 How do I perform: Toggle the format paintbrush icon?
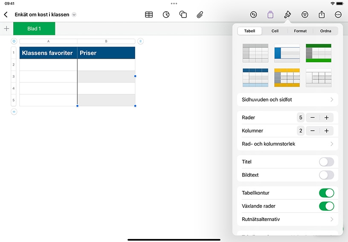287,15
